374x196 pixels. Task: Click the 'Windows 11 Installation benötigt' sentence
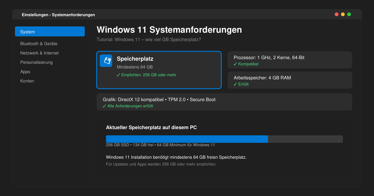(x=176, y=157)
